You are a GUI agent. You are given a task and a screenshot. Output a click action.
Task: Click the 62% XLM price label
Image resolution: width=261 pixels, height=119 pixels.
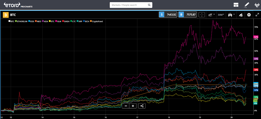tap(256, 37)
